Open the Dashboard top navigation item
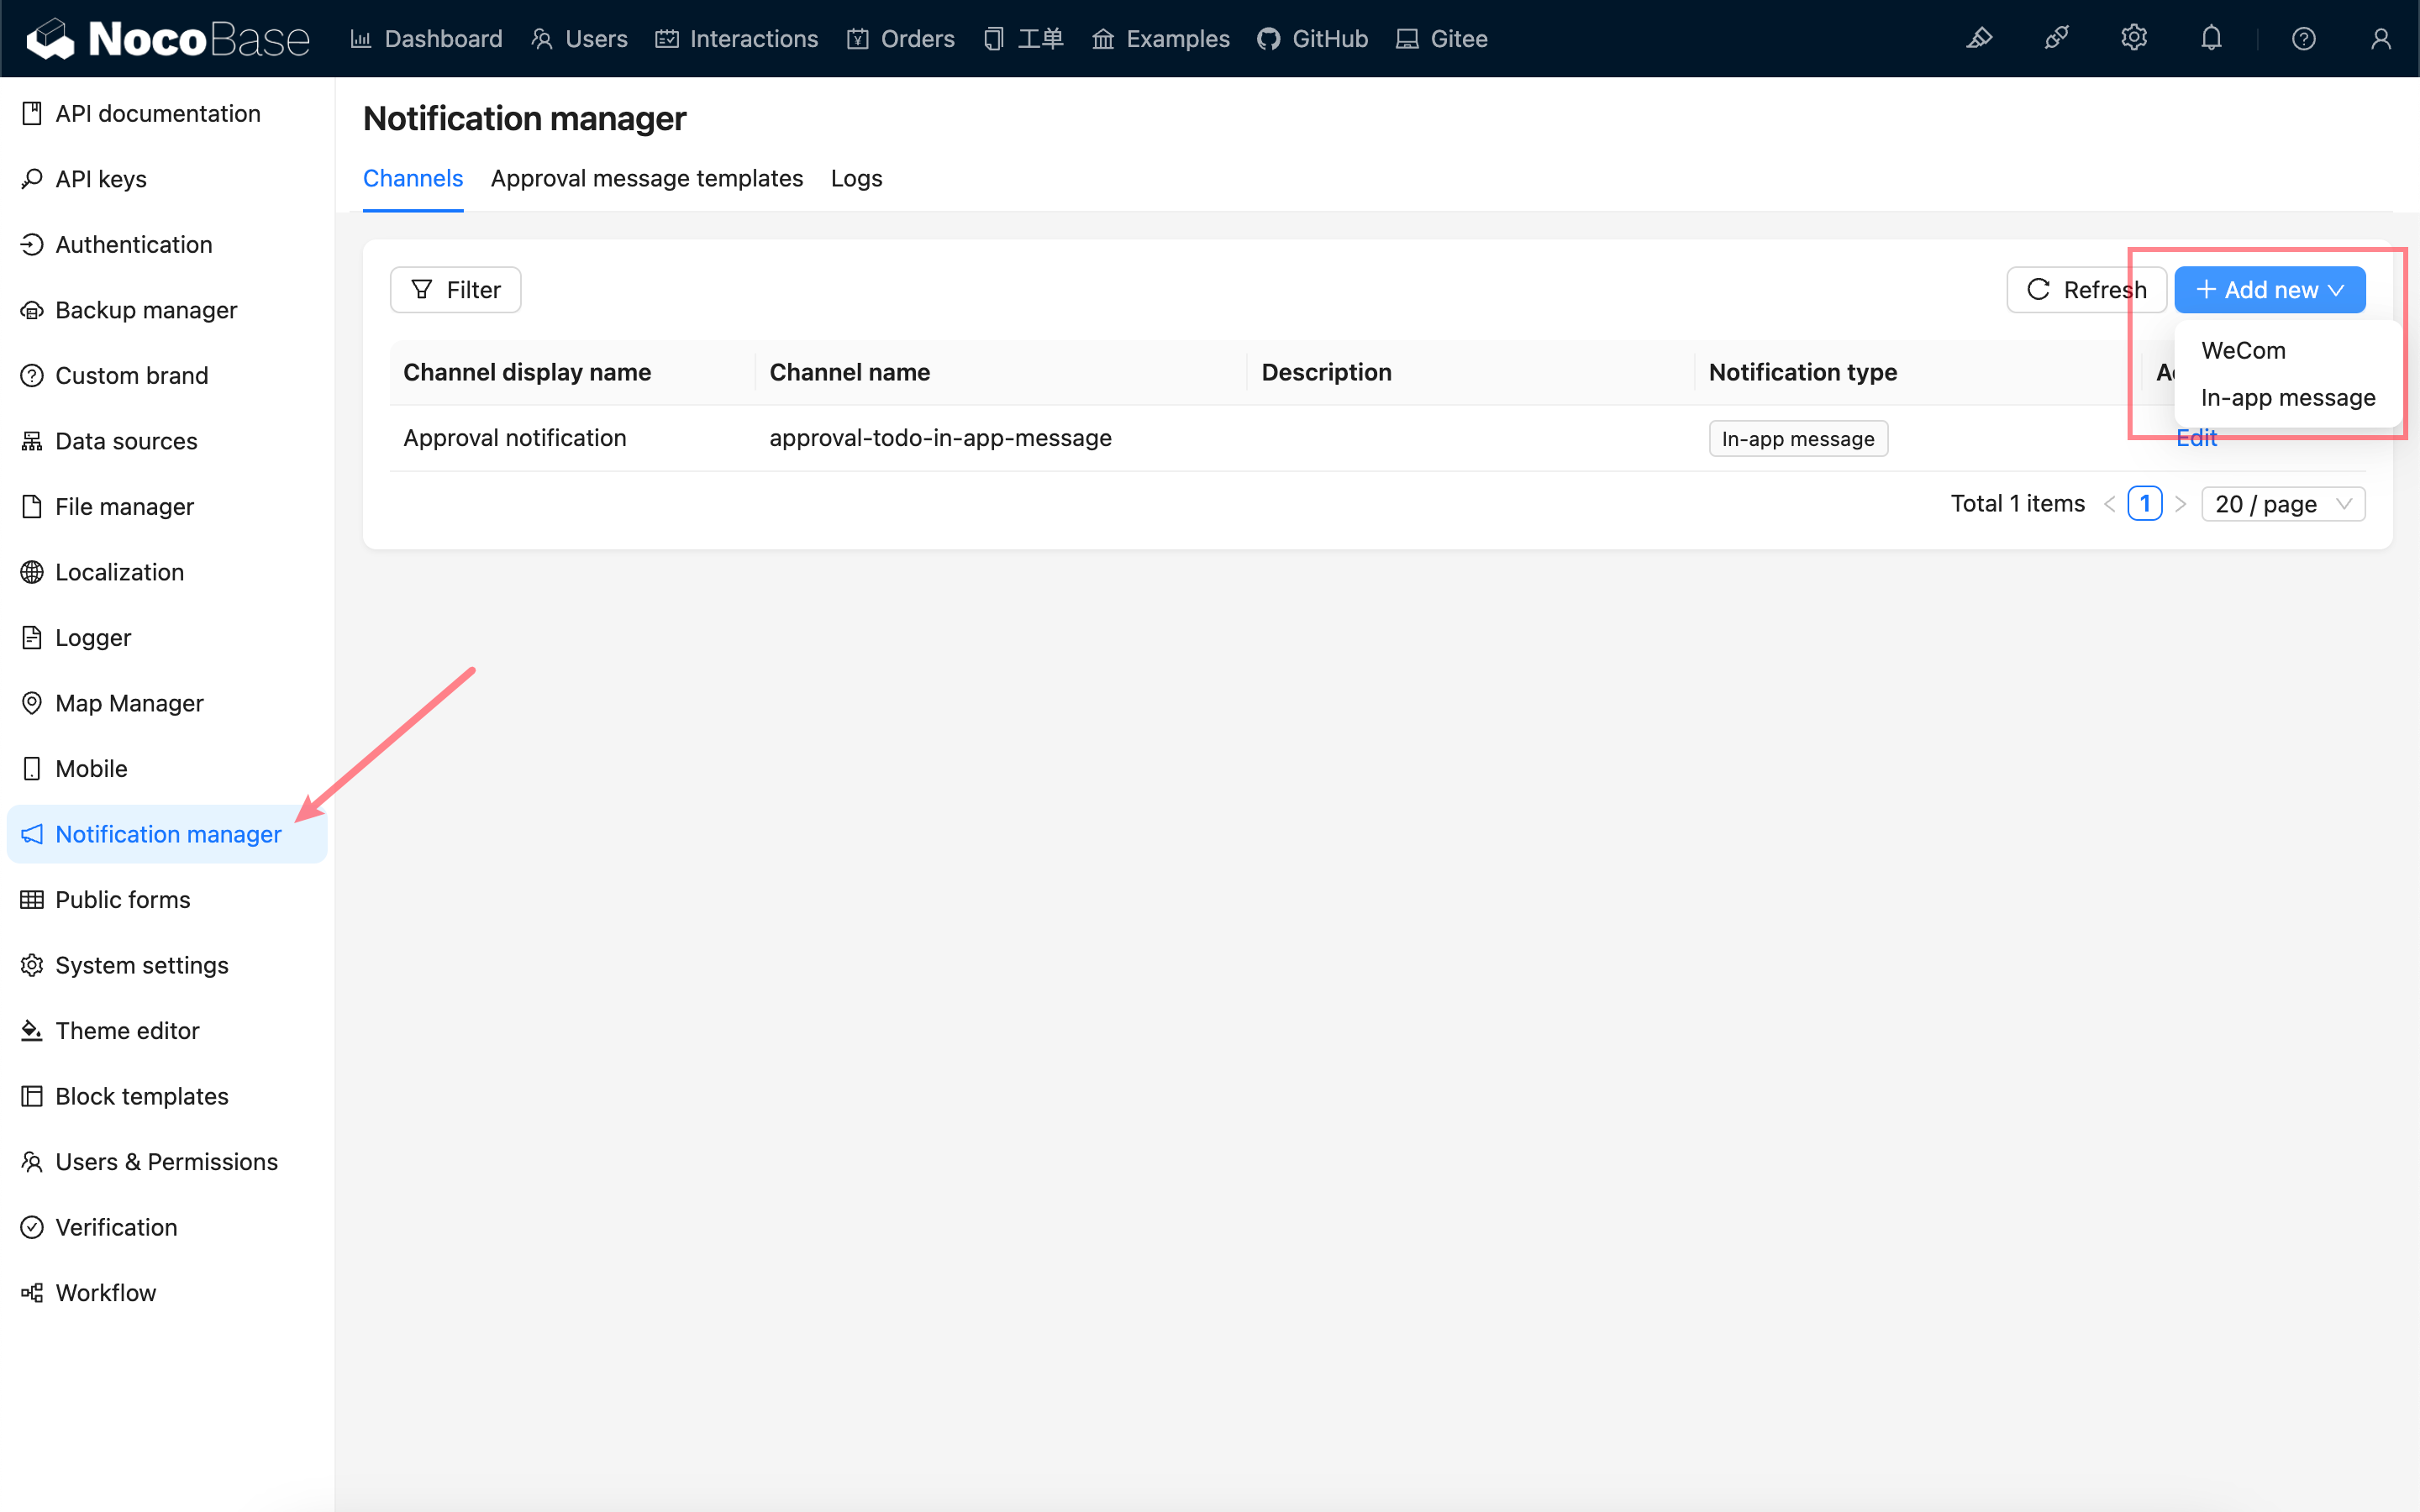Image resolution: width=2420 pixels, height=1512 pixels. [x=427, y=39]
